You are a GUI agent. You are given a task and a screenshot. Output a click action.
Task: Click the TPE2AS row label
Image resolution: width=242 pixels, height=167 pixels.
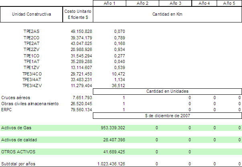31,31
